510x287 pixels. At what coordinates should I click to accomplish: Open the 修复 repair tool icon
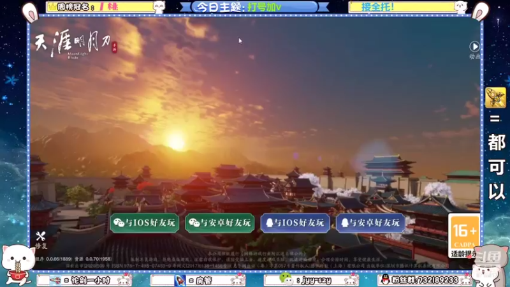point(41,240)
